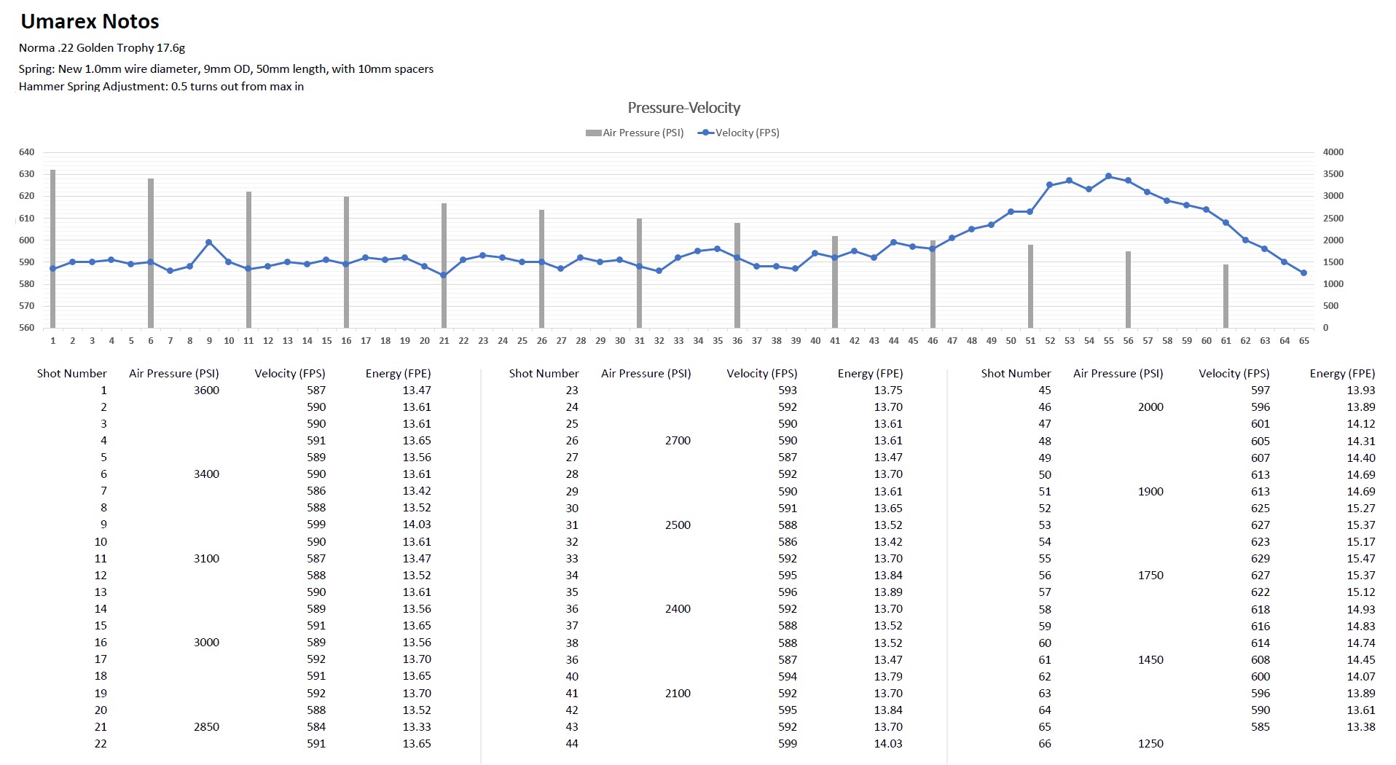Select the Hammer Spring Adjustment line

coord(161,87)
